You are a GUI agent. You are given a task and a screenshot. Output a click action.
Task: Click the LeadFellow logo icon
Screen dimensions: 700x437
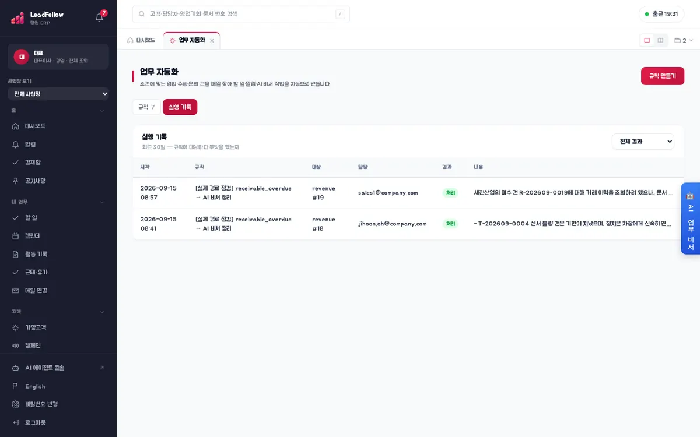(17, 18)
